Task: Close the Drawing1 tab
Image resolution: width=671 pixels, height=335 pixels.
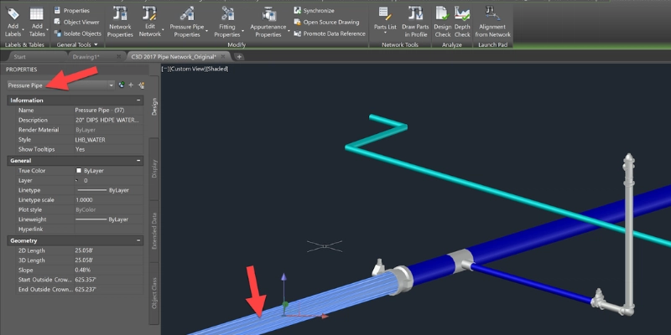Action: tap(121, 56)
